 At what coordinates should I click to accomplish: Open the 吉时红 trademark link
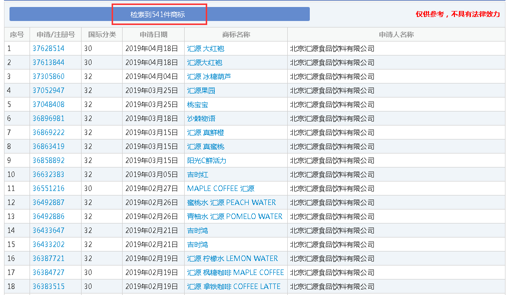[x=198, y=174]
